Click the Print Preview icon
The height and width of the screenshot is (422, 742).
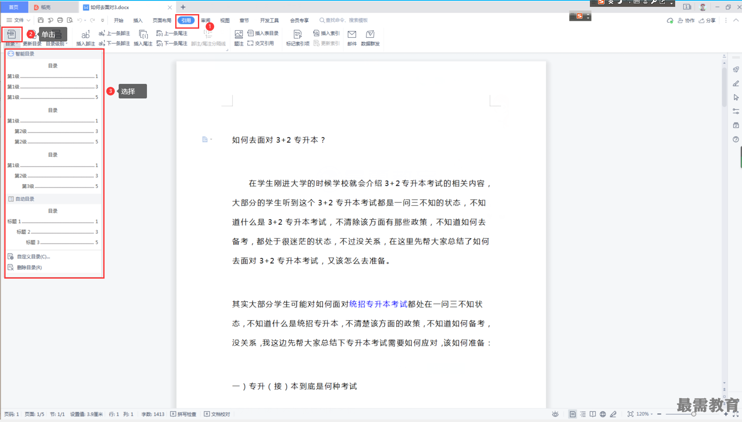coord(70,20)
